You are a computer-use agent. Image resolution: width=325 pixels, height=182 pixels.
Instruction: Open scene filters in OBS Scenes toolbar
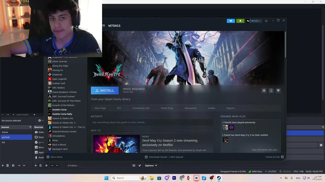pyautogui.click(x=13, y=166)
